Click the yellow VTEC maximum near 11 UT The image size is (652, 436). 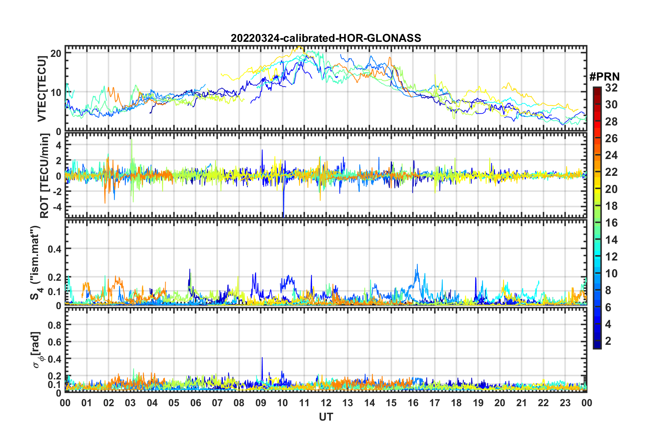(x=299, y=47)
